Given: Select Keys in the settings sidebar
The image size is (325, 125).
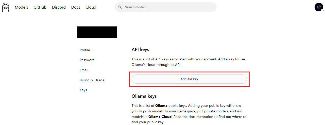Looking at the screenshot, I should point(83,90).
